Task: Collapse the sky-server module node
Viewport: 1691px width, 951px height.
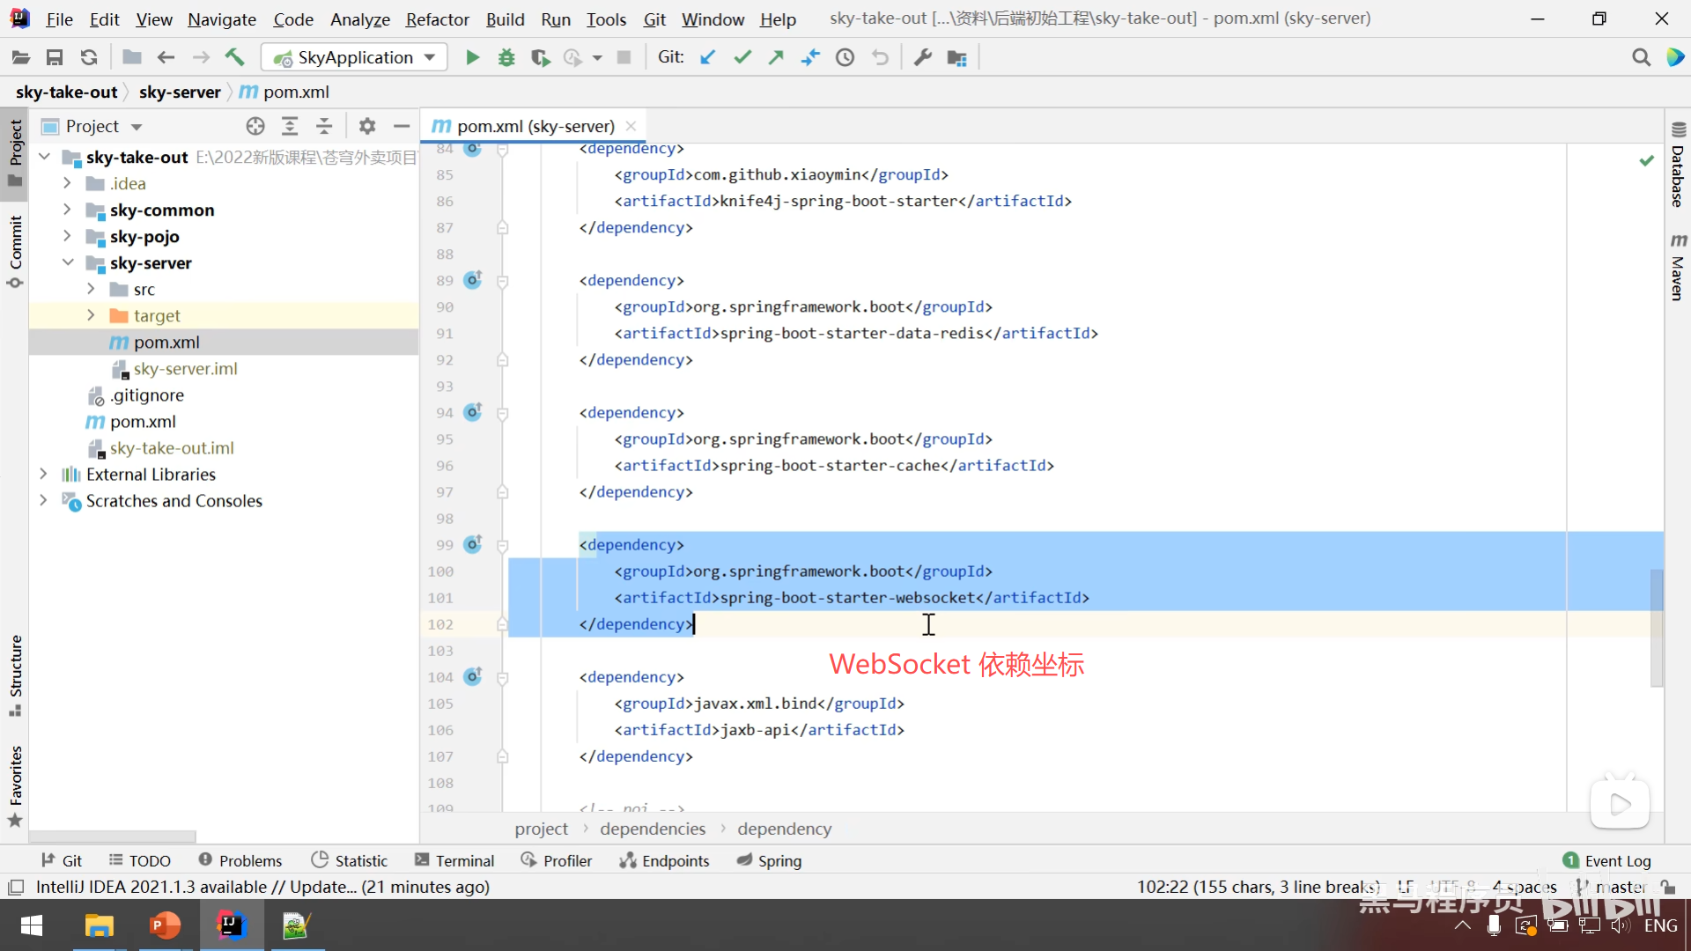Action: 67,262
